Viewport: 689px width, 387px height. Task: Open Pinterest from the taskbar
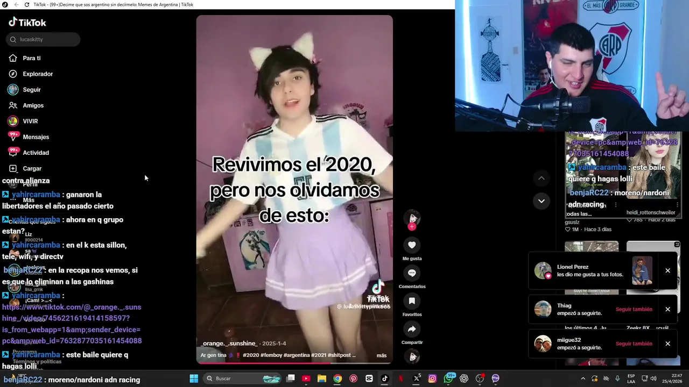(353, 378)
